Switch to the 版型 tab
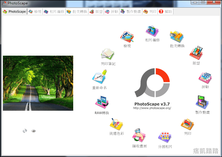 pyautogui.click(x=96, y=11)
